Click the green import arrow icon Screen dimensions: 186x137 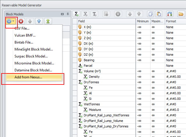click(x=48, y=21)
